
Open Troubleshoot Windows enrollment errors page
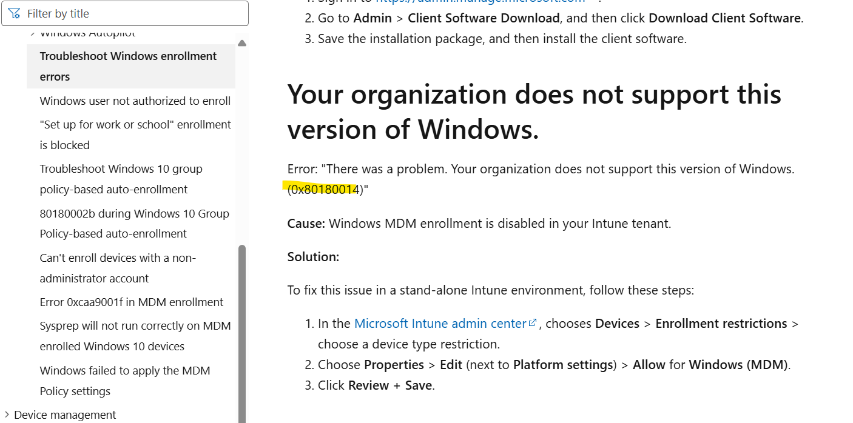tap(128, 66)
